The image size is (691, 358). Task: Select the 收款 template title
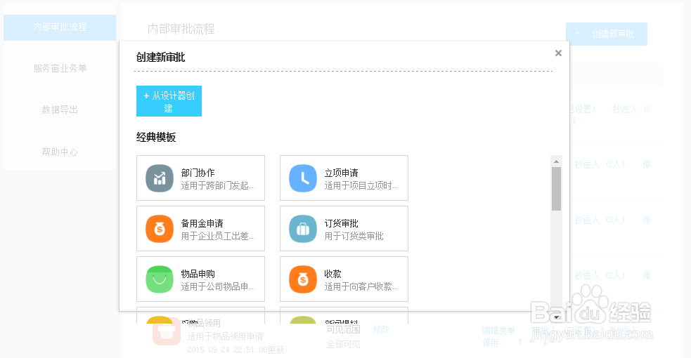coord(332,274)
